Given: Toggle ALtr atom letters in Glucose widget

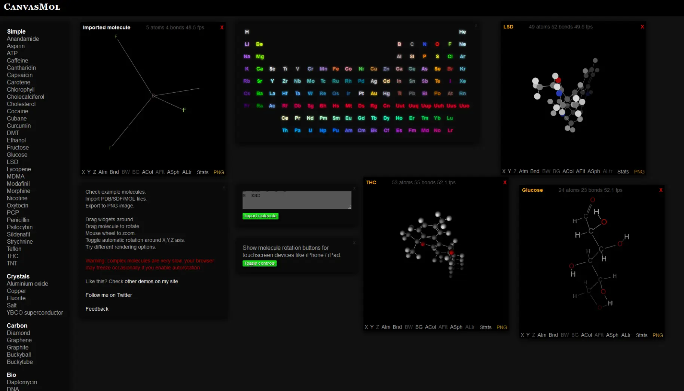Looking at the screenshot, I should click(x=626, y=335).
